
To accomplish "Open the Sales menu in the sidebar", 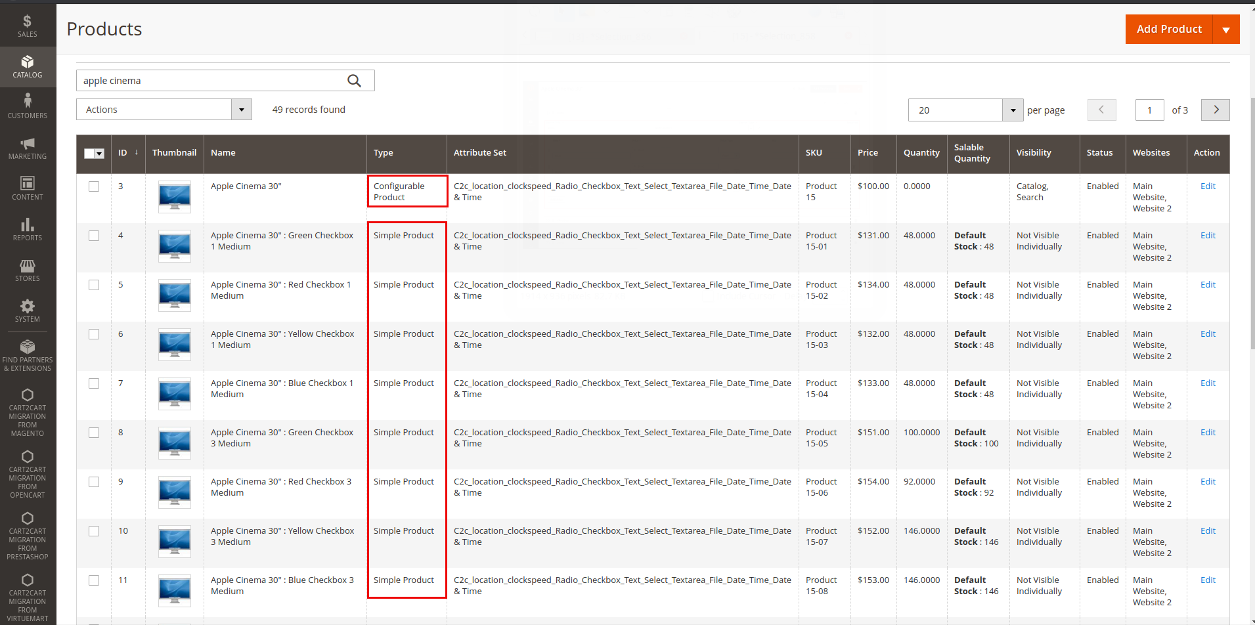I will coord(28,26).
